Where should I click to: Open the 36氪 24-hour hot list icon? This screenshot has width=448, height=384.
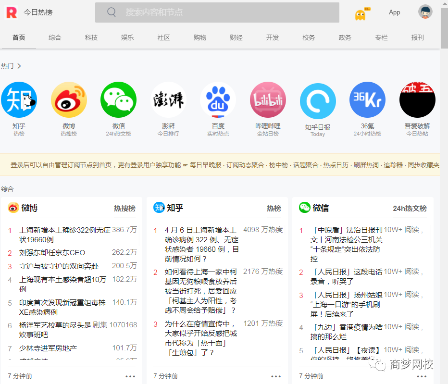367,100
